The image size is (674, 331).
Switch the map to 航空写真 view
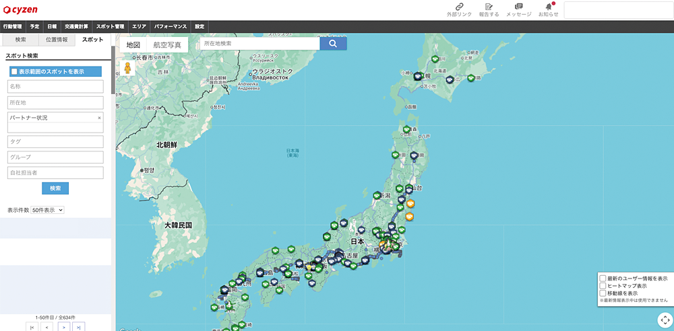tap(167, 45)
